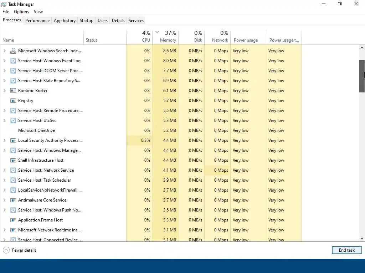
Task: Sort by Power usage trend column header
Action: coord(284,37)
